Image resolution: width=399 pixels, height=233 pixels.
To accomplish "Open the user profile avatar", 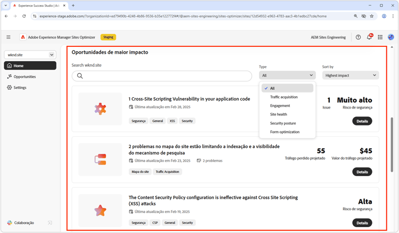I will click(x=391, y=37).
